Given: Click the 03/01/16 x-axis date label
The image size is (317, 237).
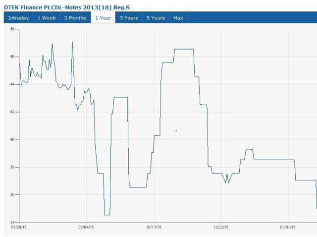Looking at the screenshot, I should (x=288, y=227).
